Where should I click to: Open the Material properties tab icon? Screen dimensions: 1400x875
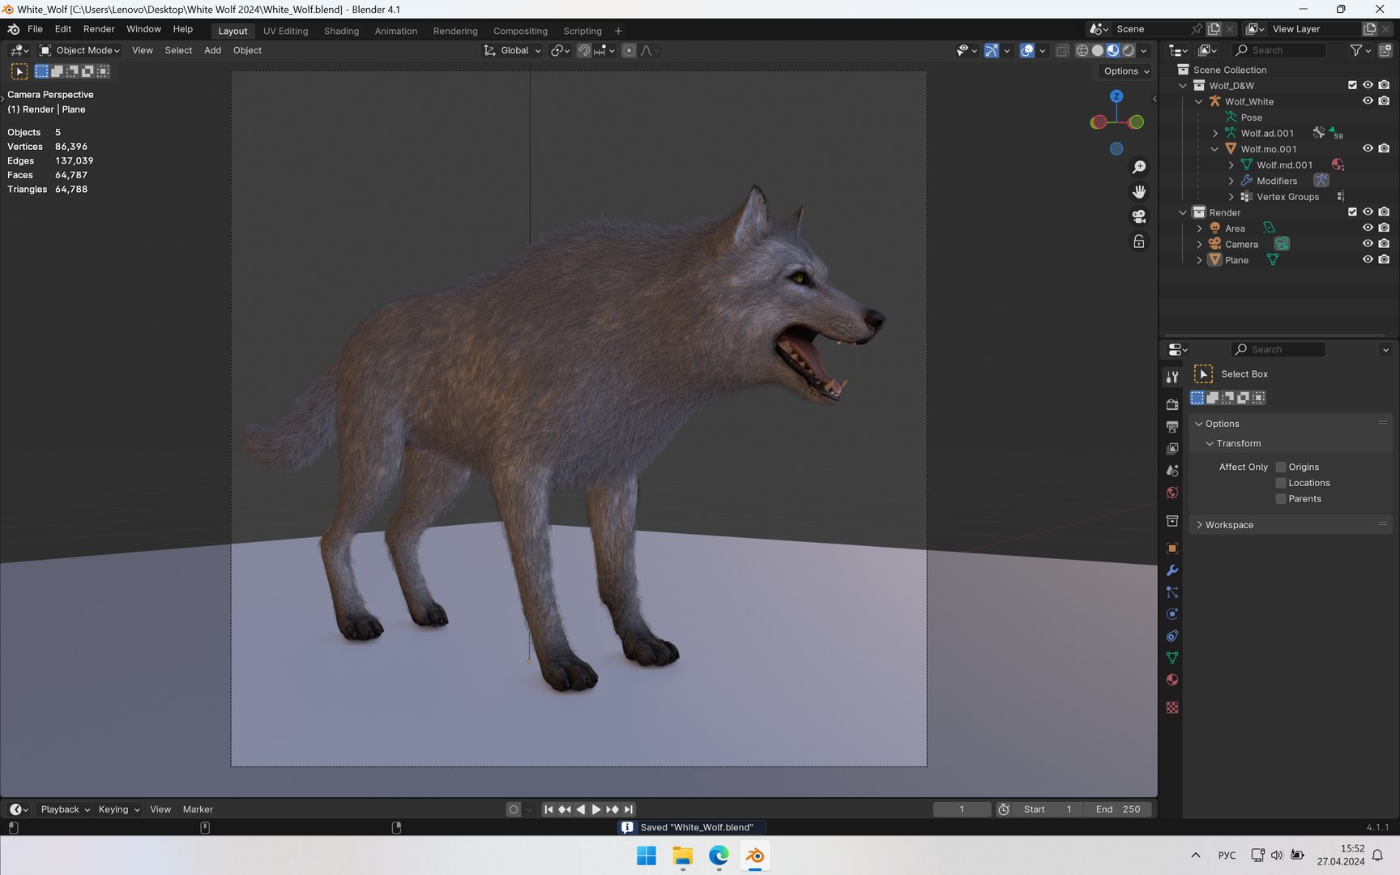[x=1172, y=680]
